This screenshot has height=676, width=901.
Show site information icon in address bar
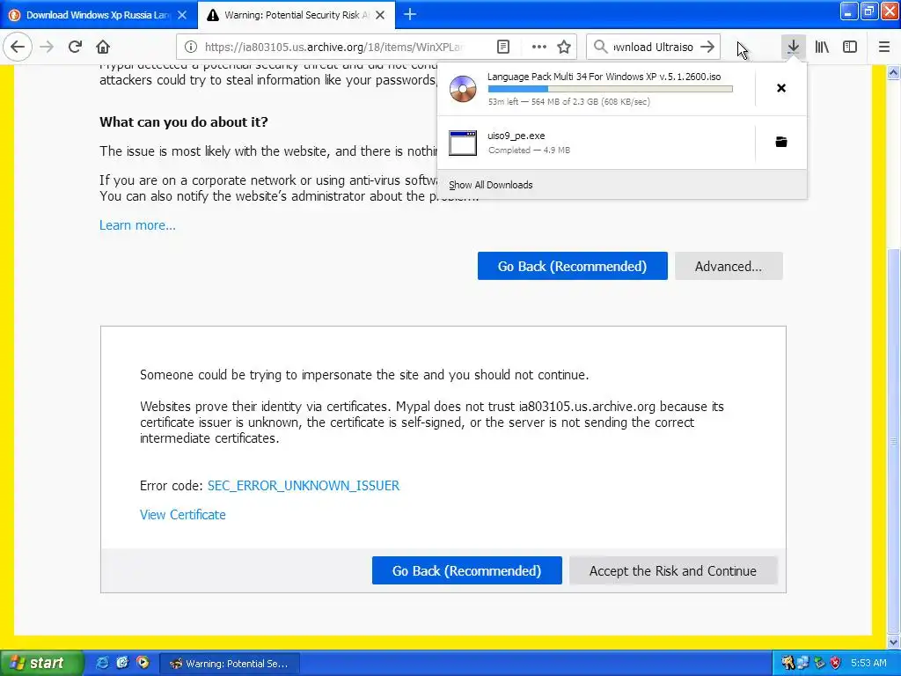191,47
